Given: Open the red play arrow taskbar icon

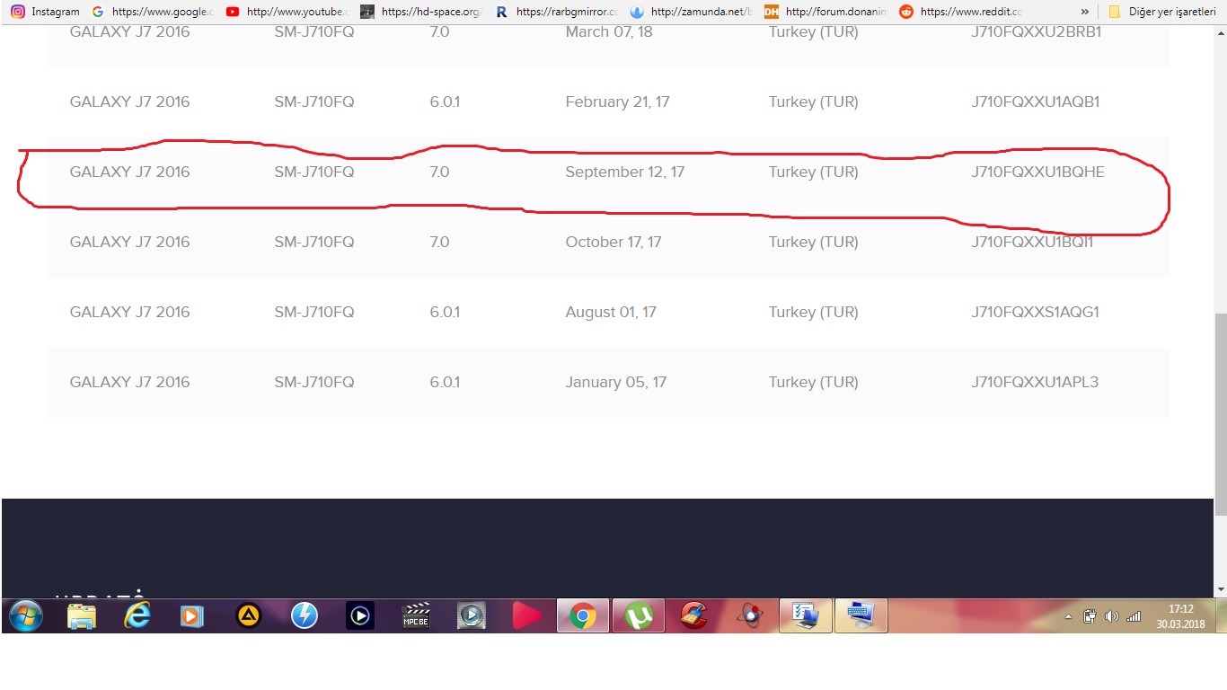Looking at the screenshot, I should click(527, 616).
